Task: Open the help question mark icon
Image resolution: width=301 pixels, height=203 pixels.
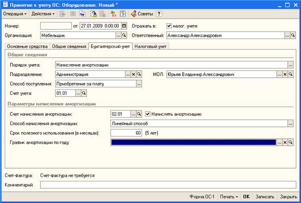Action: (159, 14)
